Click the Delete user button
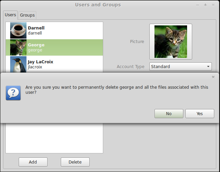Screen dimensions: 220x172 (x=75, y=162)
